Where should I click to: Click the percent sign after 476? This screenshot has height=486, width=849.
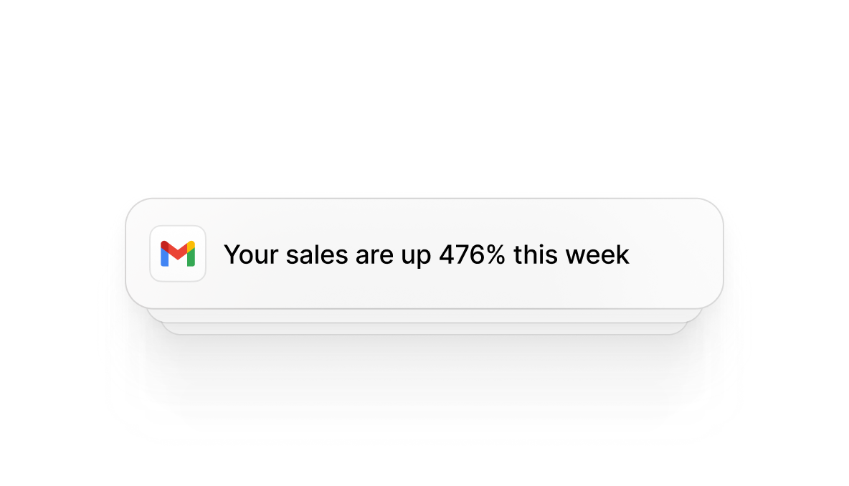coord(496,254)
